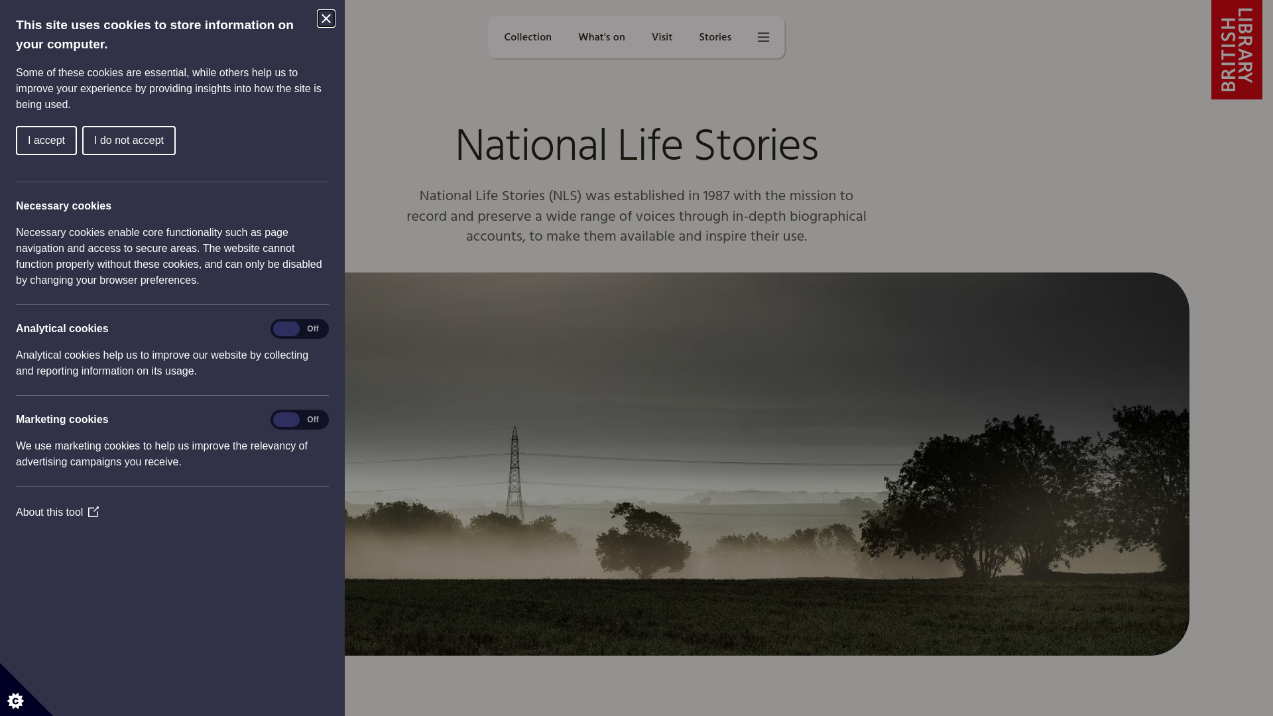The width and height of the screenshot is (1273, 716).
Task: Click the NLS established in 1987 paragraph
Action: tap(636, 216)
